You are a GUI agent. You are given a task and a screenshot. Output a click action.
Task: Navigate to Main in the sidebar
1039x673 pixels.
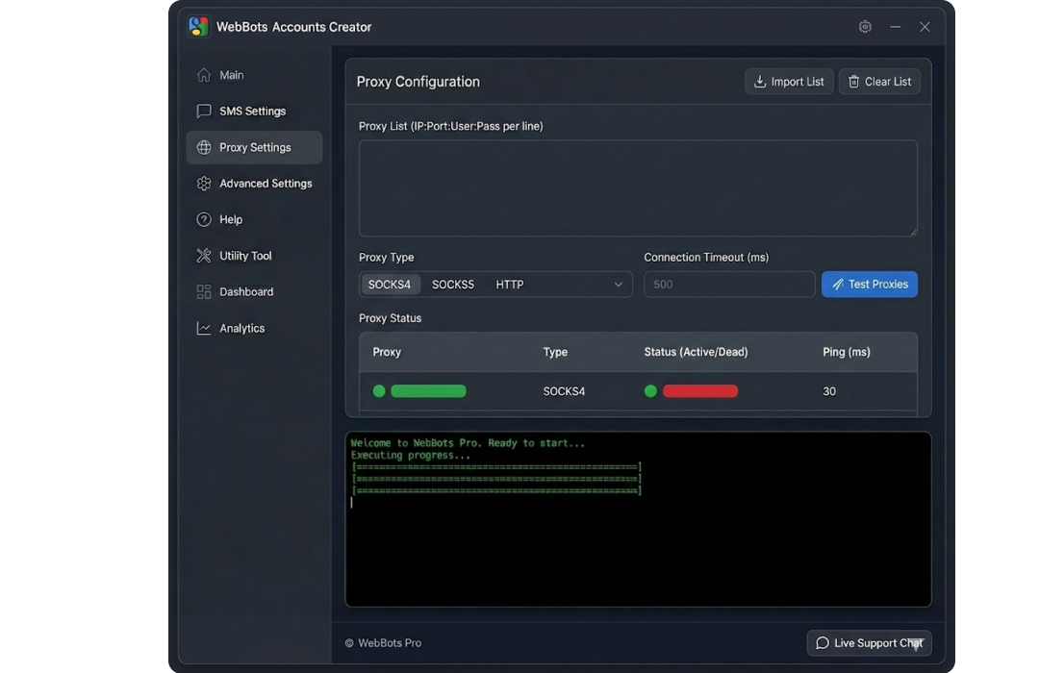pos(231,74)
